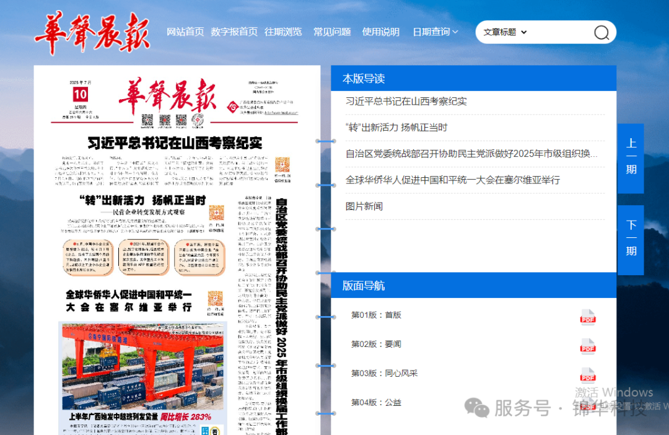Expand the 日期查询 date menu
The image size is (669, 435).
(x=435, y=32)
